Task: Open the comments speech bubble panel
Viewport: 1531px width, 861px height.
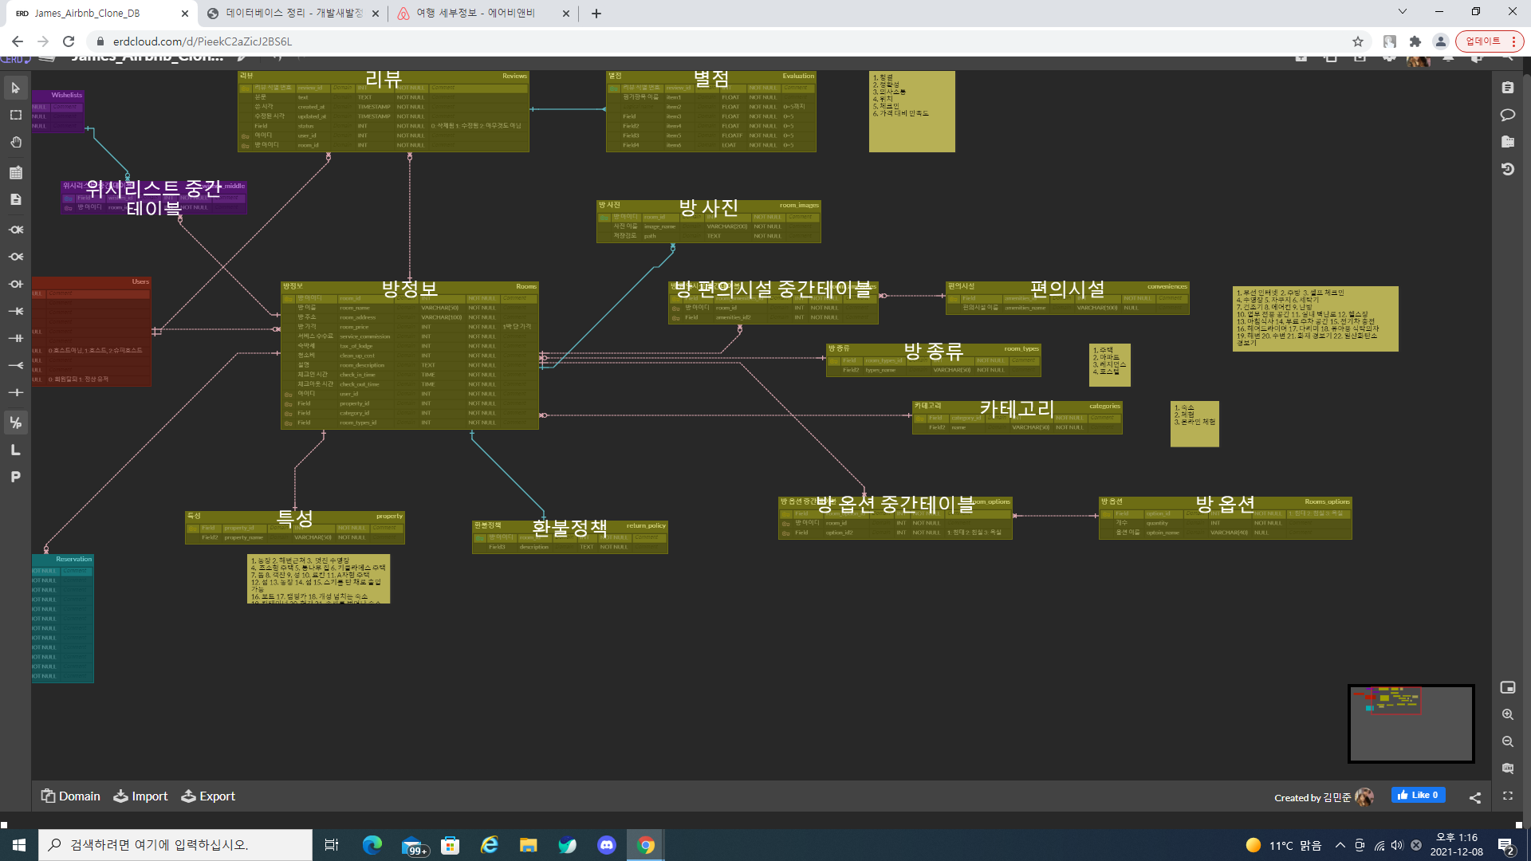Action: [x=1507, y=115]
